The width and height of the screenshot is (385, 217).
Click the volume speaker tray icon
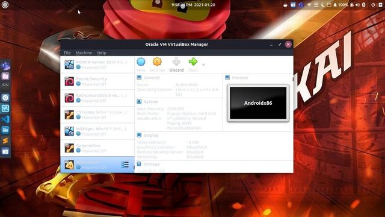(357, 5)
